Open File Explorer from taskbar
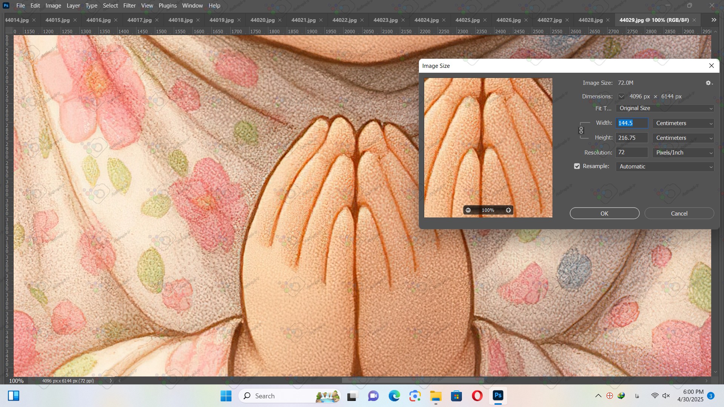 [x=436, y=396]
